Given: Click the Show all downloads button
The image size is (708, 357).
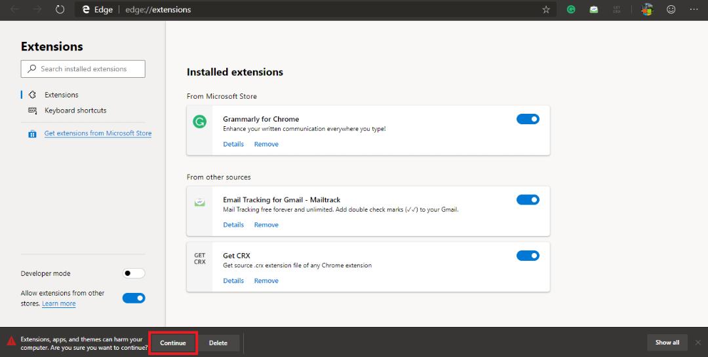Looking at the screenshot, I should tap(667, 342).
